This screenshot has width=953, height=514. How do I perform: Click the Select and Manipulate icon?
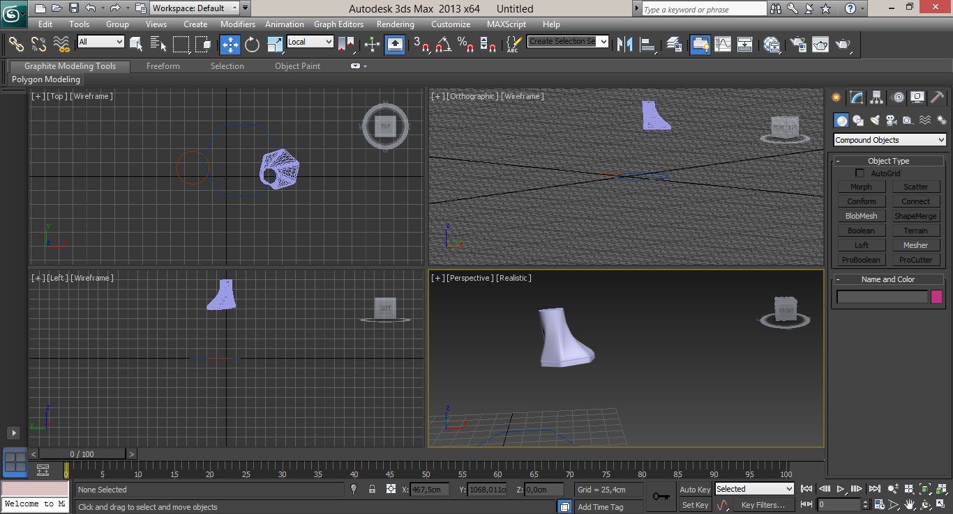click(x=372, y=44)
